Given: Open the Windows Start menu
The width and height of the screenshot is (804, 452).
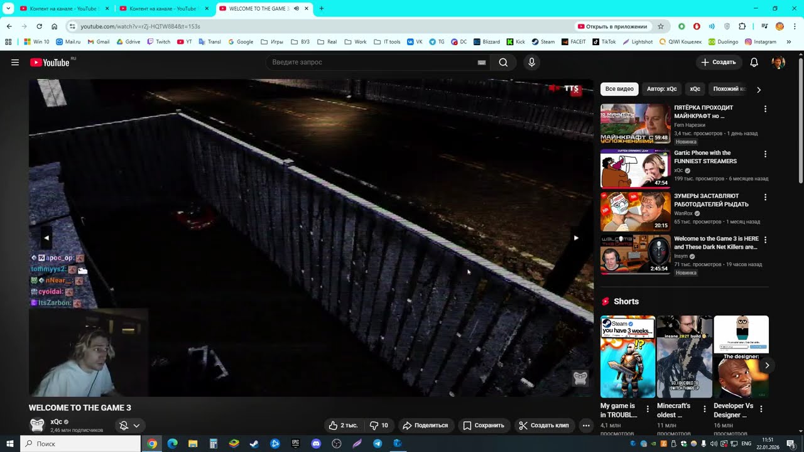Looking at the screenshot, I should [x=10, y=443].
